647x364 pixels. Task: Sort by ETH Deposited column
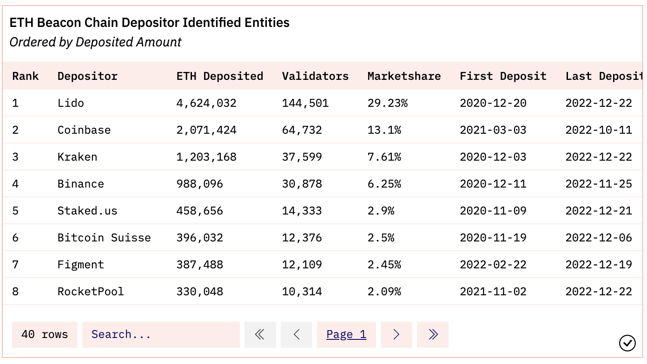pyautogui.click(x=220, y=76)
